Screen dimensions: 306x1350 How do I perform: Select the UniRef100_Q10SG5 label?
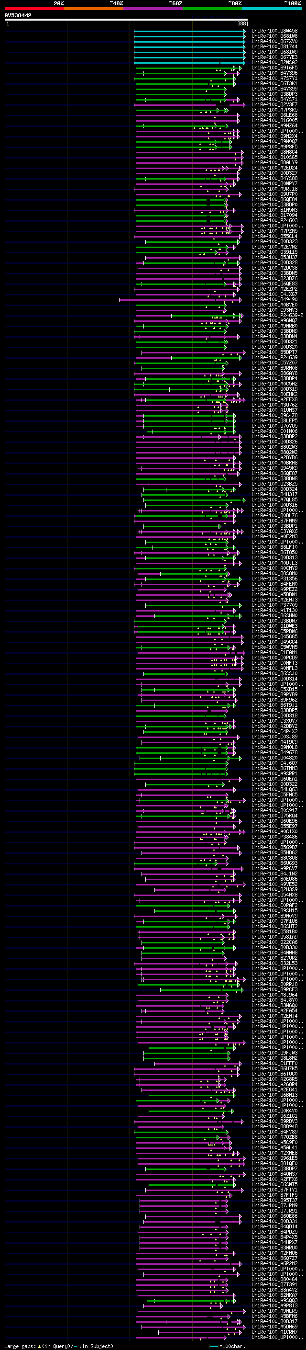(274, 157)
